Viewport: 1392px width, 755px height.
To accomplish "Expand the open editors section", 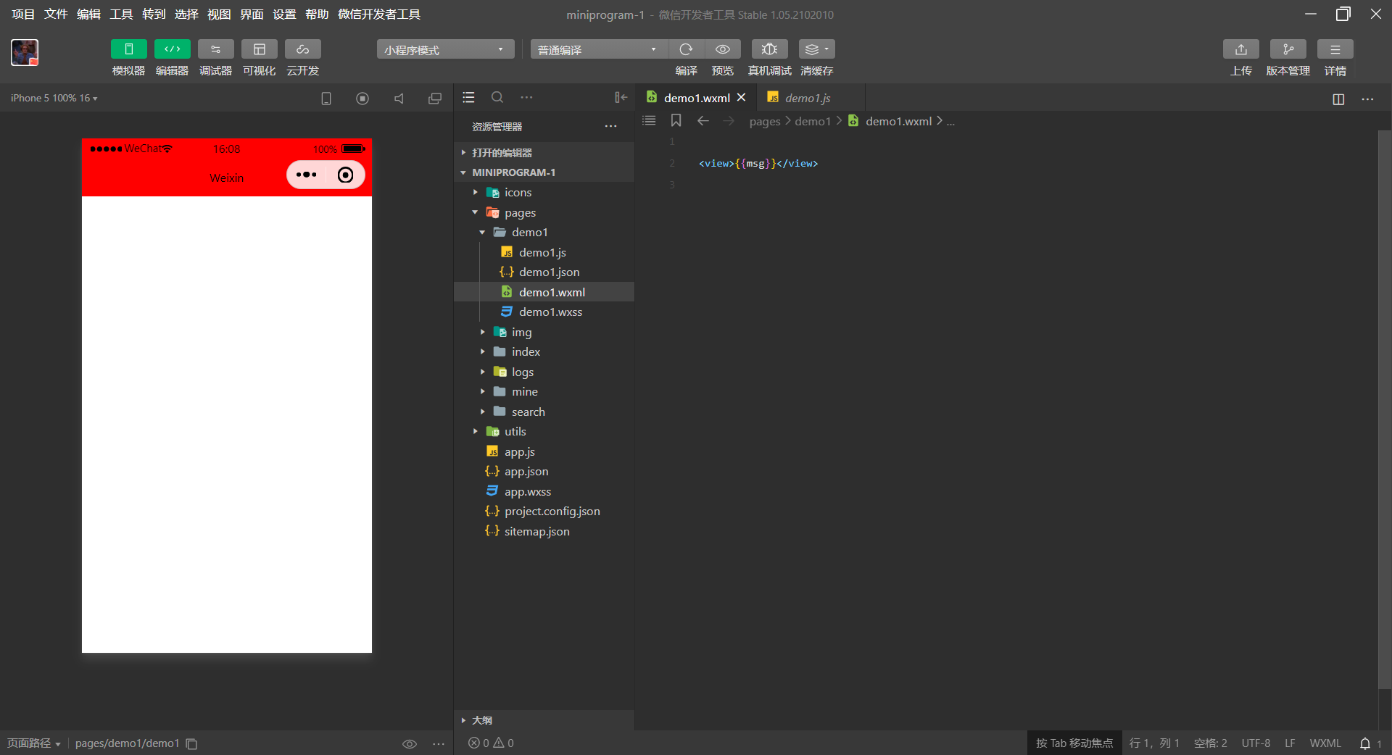I will coord(544,152).
